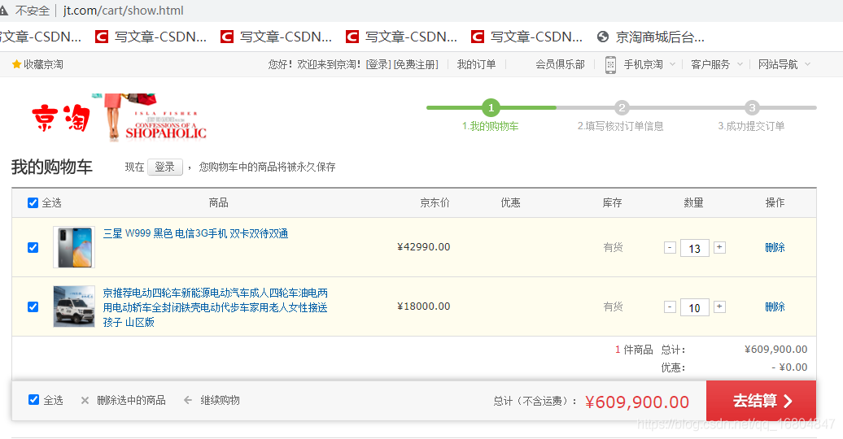
Task: Click the 京东价 column header
Action: [435, 202]
